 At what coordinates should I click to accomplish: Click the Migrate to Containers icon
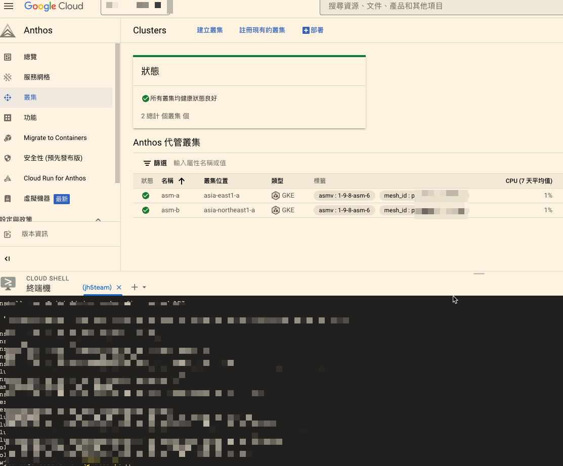(x=8, y=138)
